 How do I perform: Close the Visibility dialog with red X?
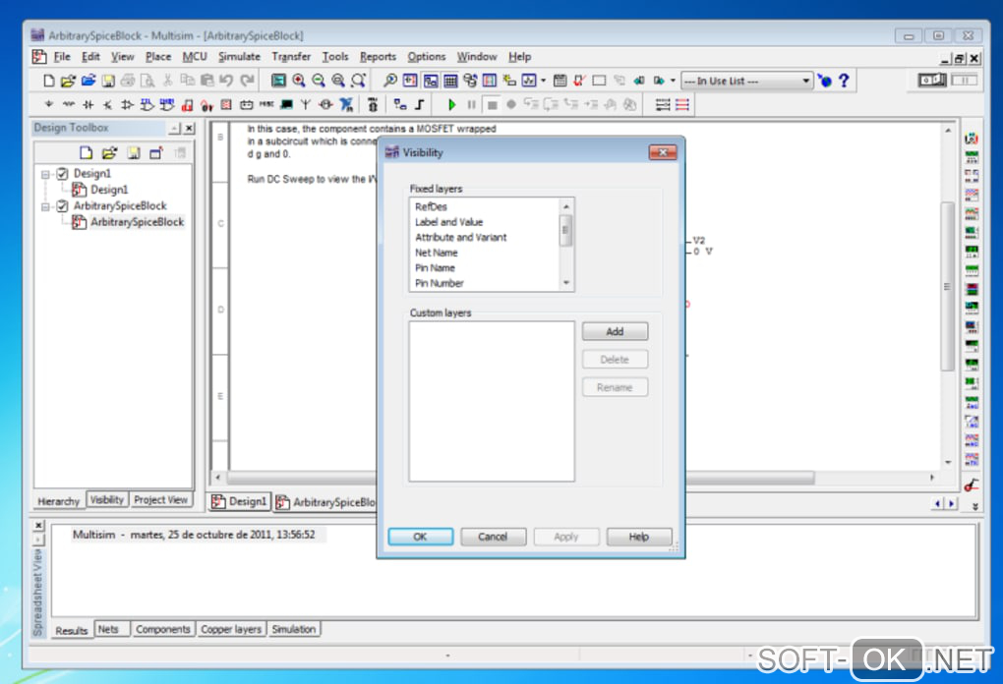point(663,152)
